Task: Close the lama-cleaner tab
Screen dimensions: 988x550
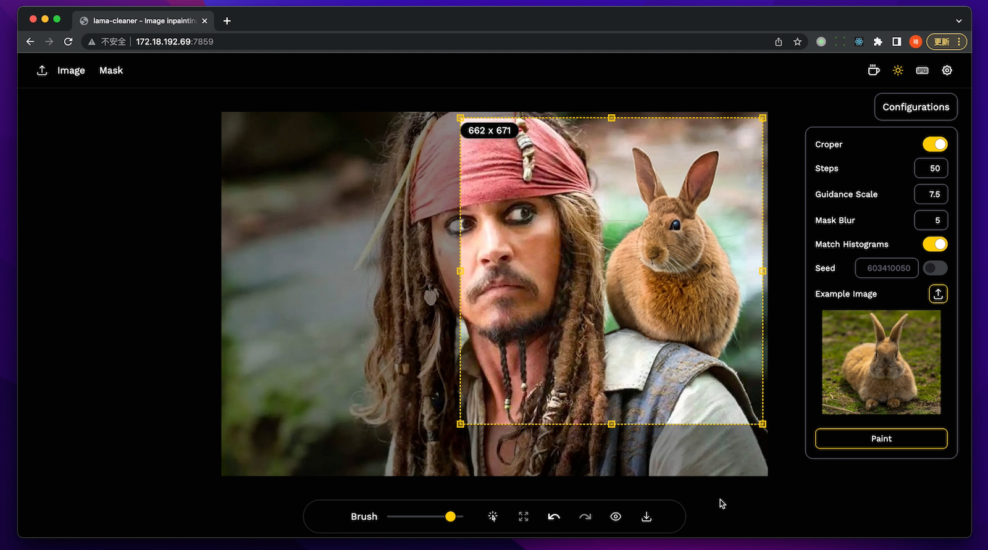Action: tap(204, 20)
